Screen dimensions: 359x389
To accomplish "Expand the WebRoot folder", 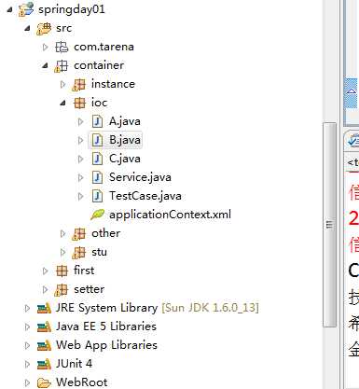I will point(27,382).
